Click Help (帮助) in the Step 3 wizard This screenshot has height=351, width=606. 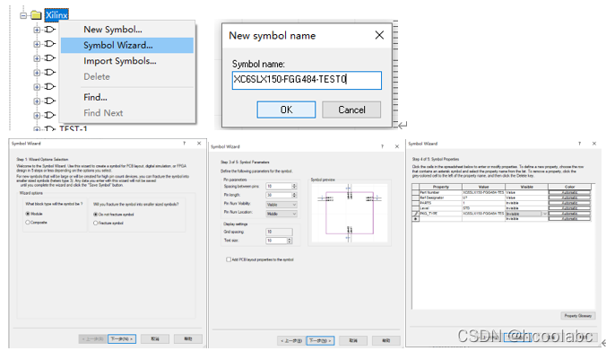click(386, 340)
